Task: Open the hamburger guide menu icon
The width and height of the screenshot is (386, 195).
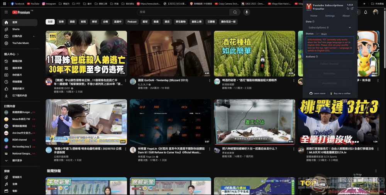Action: 6,12
